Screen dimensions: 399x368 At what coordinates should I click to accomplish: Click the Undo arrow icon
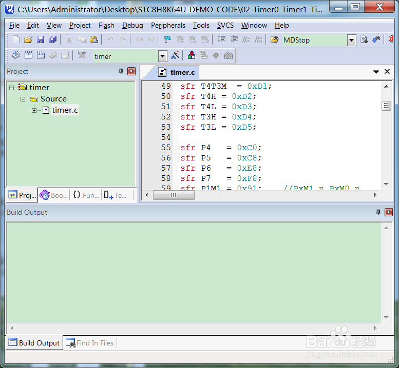(x=110, y=39)
